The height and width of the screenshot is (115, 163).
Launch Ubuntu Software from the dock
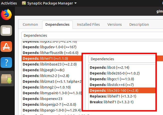(6, 46)
